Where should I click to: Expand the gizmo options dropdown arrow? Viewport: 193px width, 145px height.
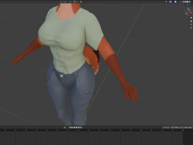(x=172, y=2)
